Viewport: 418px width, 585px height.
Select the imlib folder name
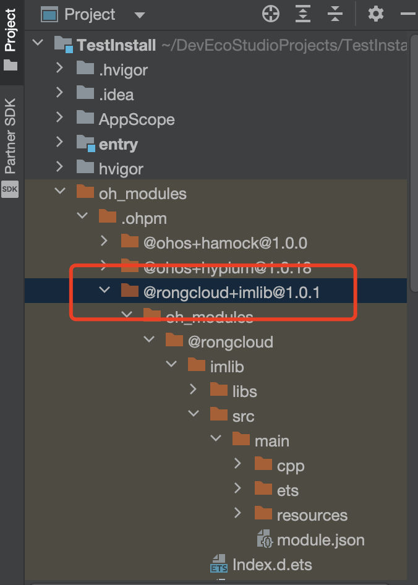pyautogui.click(x=227, y=367)
